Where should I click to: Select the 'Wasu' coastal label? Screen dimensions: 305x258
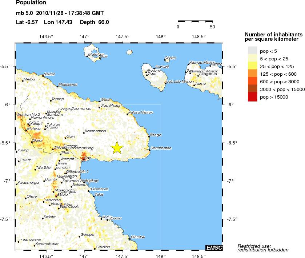(105, 99)
